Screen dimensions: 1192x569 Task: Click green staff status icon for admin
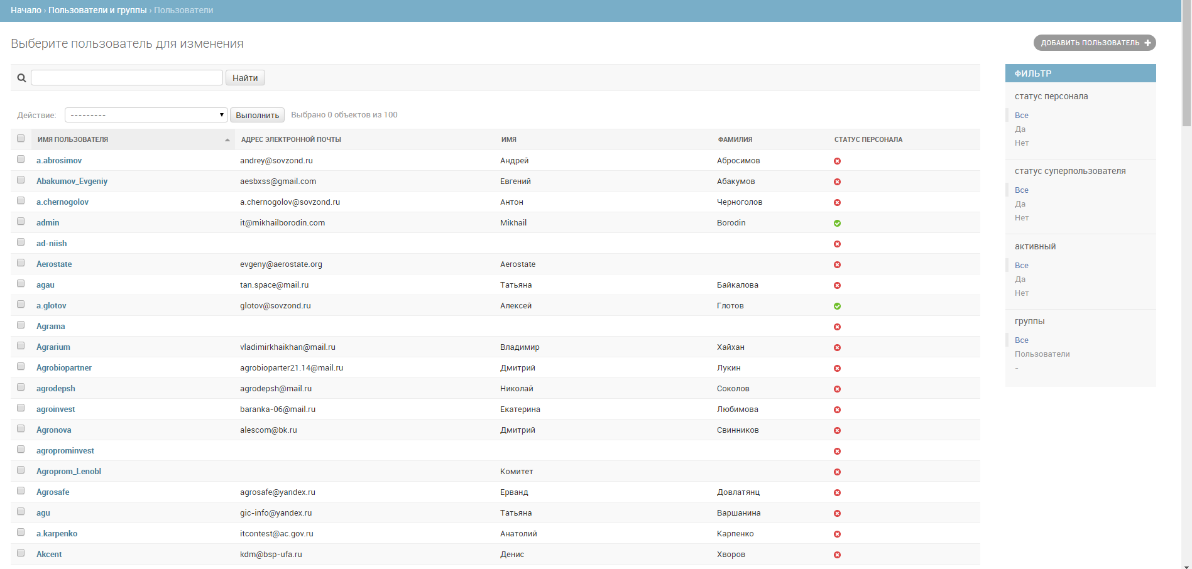(x=837, y=224)
